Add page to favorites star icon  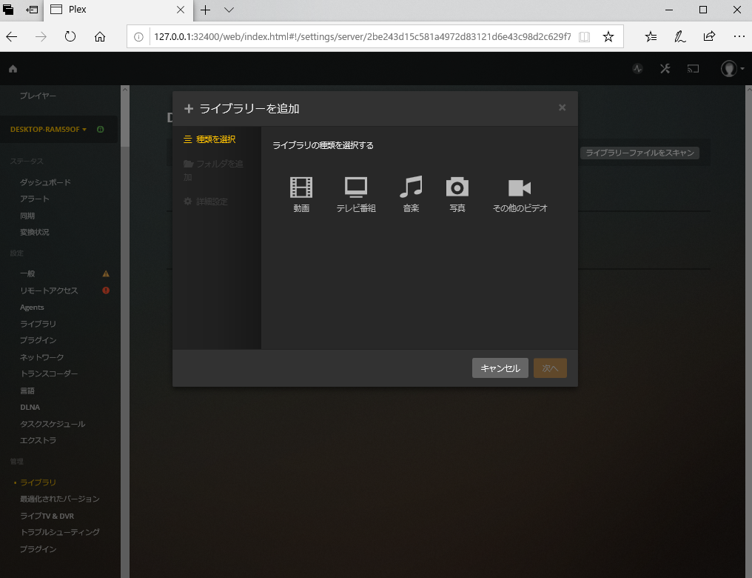[x=608, y=36]
